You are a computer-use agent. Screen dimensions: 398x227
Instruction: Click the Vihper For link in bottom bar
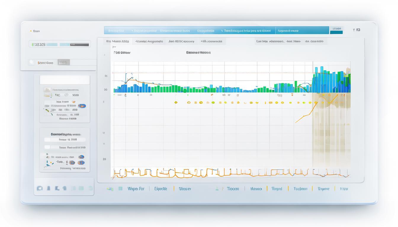click(136, 189)
